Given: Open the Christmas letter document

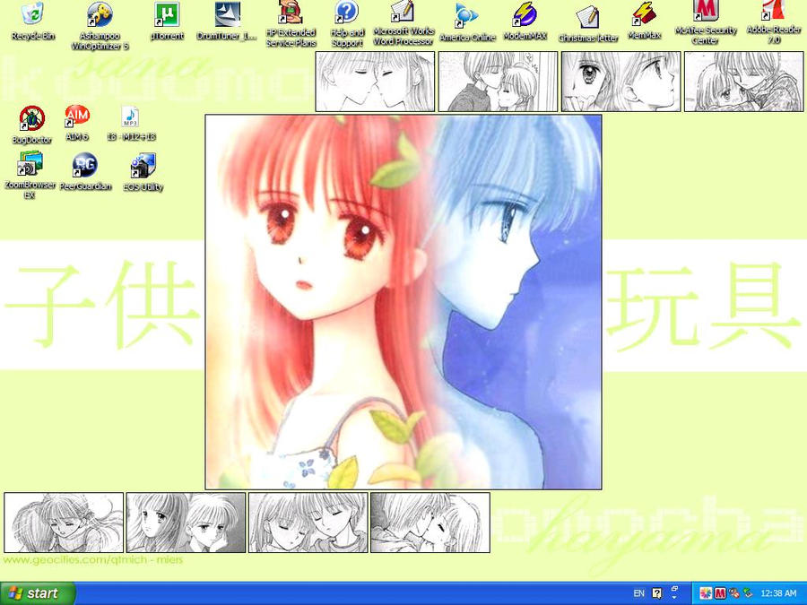Looking at the screenshot, I should (x=587, y=16).
